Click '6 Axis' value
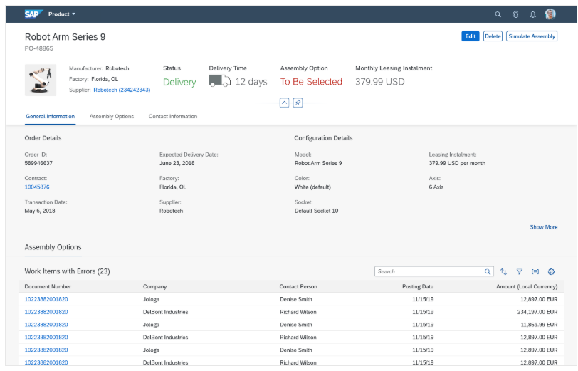 coord(436,187)
